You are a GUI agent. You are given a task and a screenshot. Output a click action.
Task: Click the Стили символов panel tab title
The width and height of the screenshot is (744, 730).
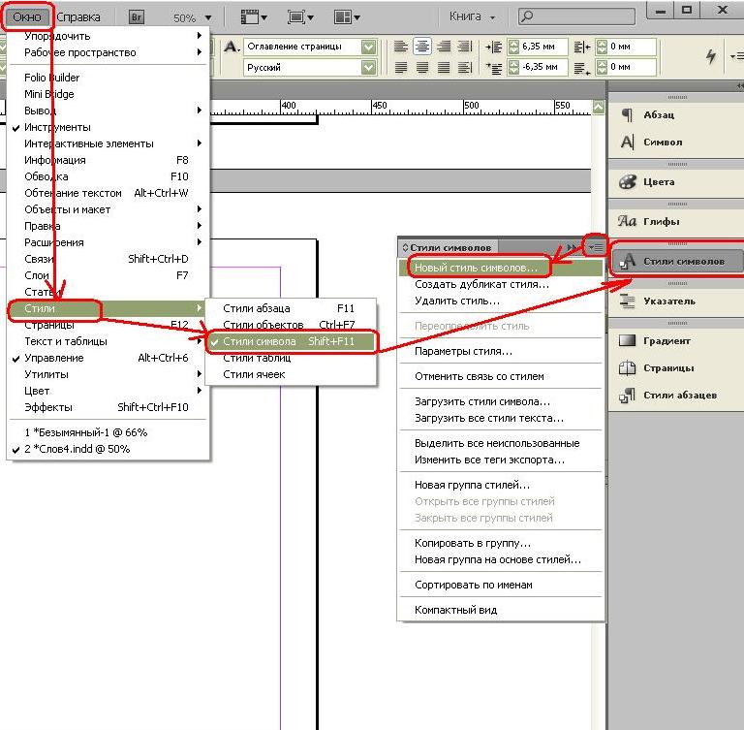(450, 248)
